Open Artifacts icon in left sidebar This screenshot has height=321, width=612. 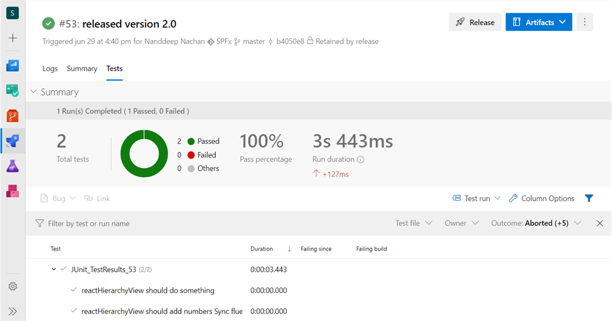(13, 191)
